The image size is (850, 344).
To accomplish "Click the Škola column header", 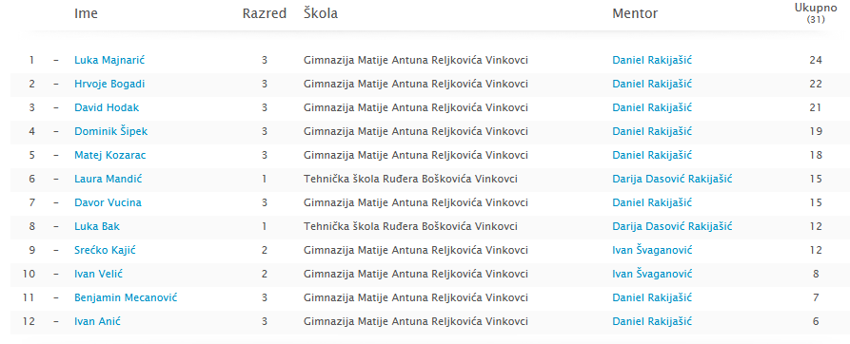I will (321, 13).
